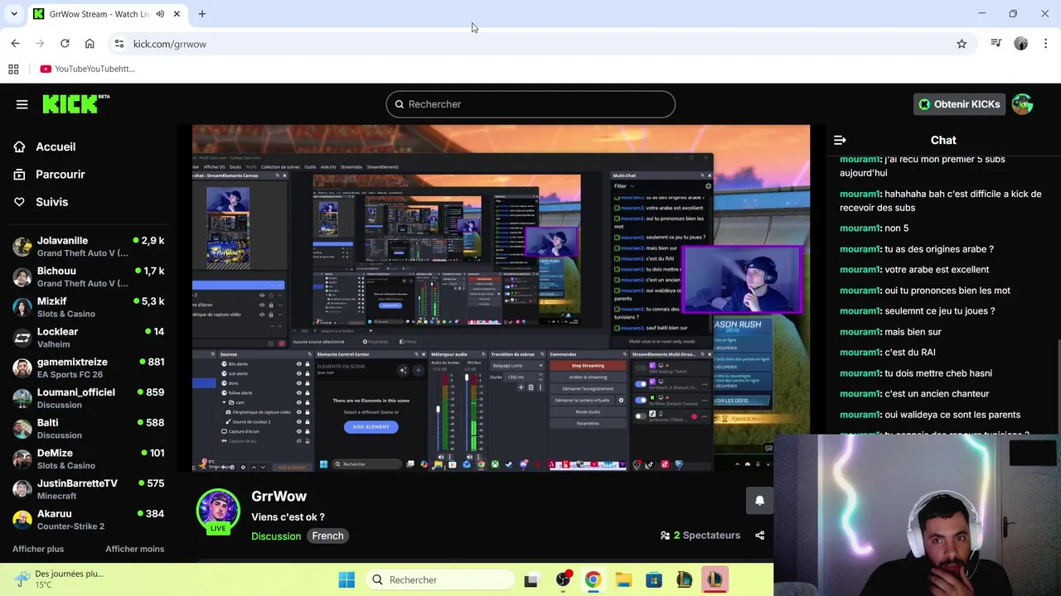View site information icon in address bar
Viewport: 1061px width, 596px height.
click(x=119, y=44)
